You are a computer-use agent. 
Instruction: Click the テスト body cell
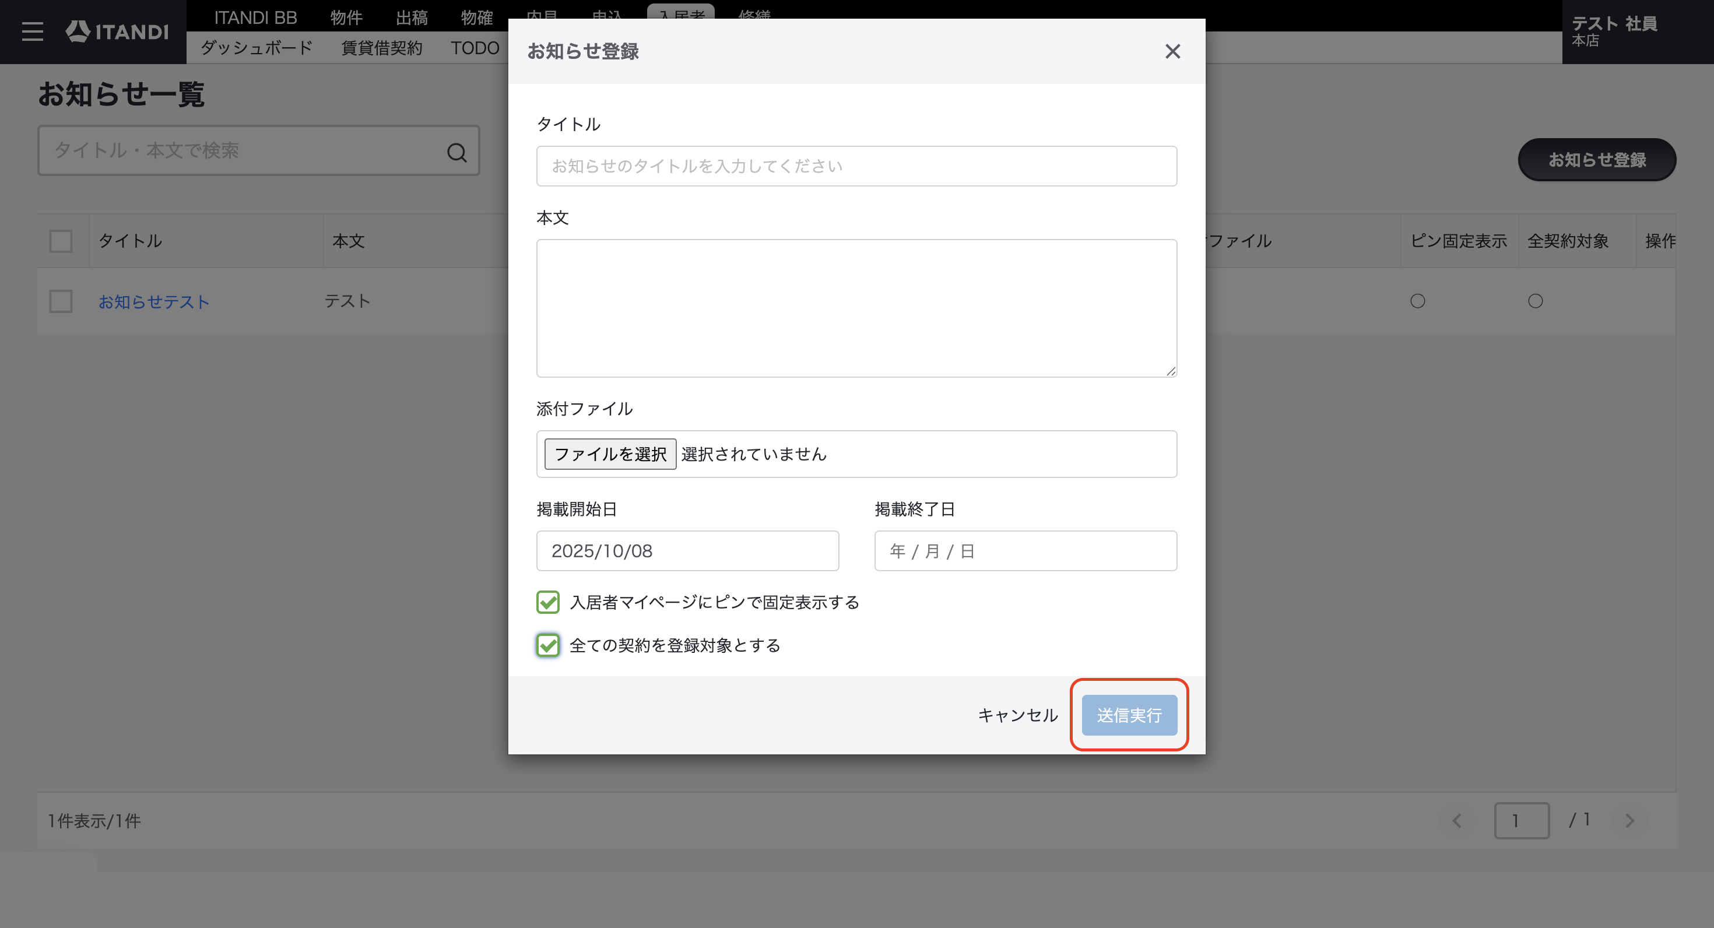click(347, 301)
